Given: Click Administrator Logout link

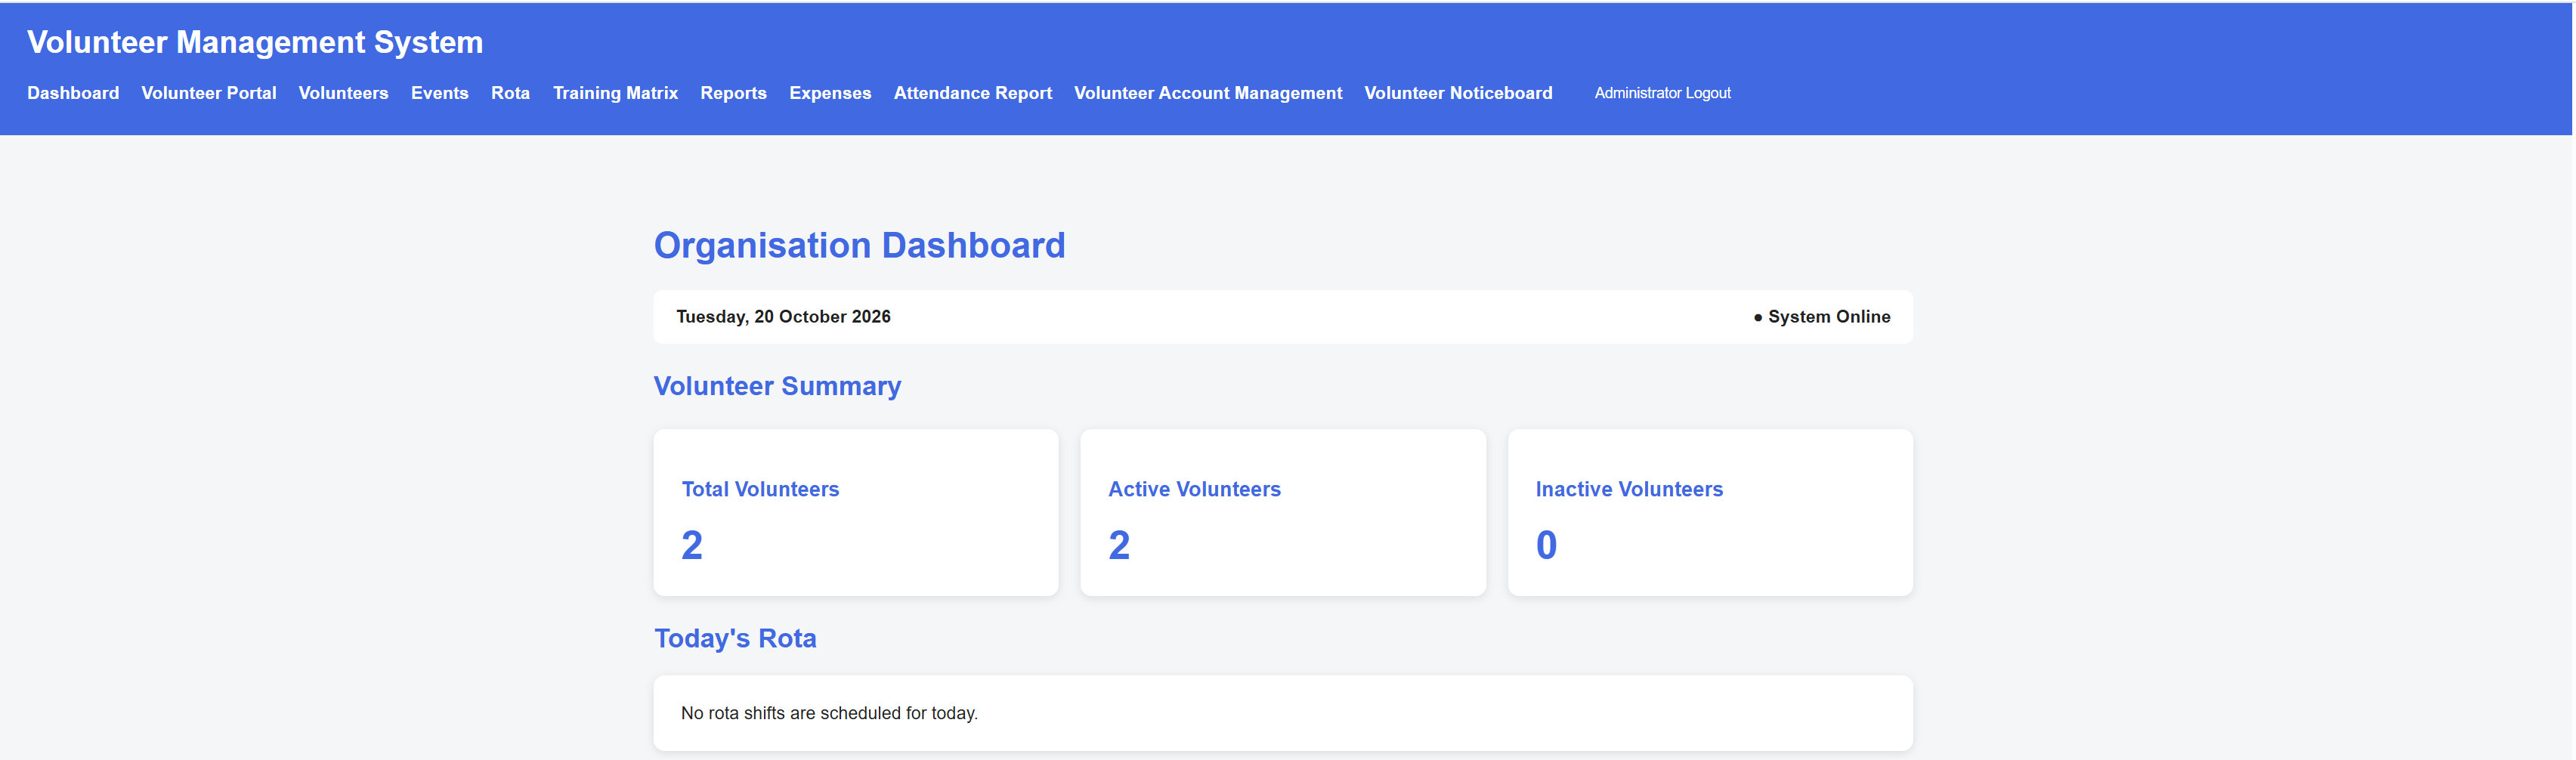Looking at the screenshot, I should (x=1662, y=93).
